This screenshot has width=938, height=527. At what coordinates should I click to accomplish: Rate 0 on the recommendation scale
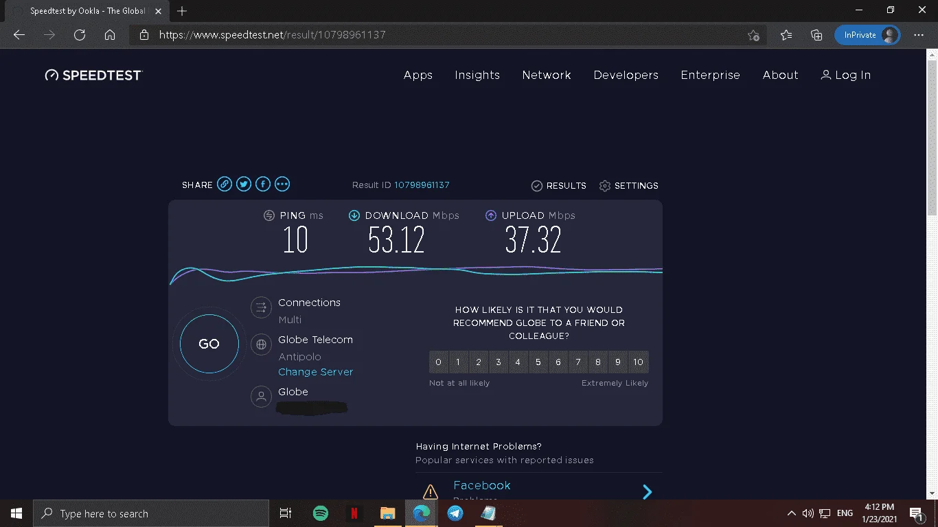point(439,362)
